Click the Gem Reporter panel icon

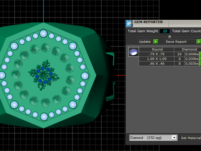pyautogui.click(x=129, y=23)
